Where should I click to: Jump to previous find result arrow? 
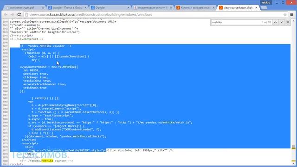point(275,22)
